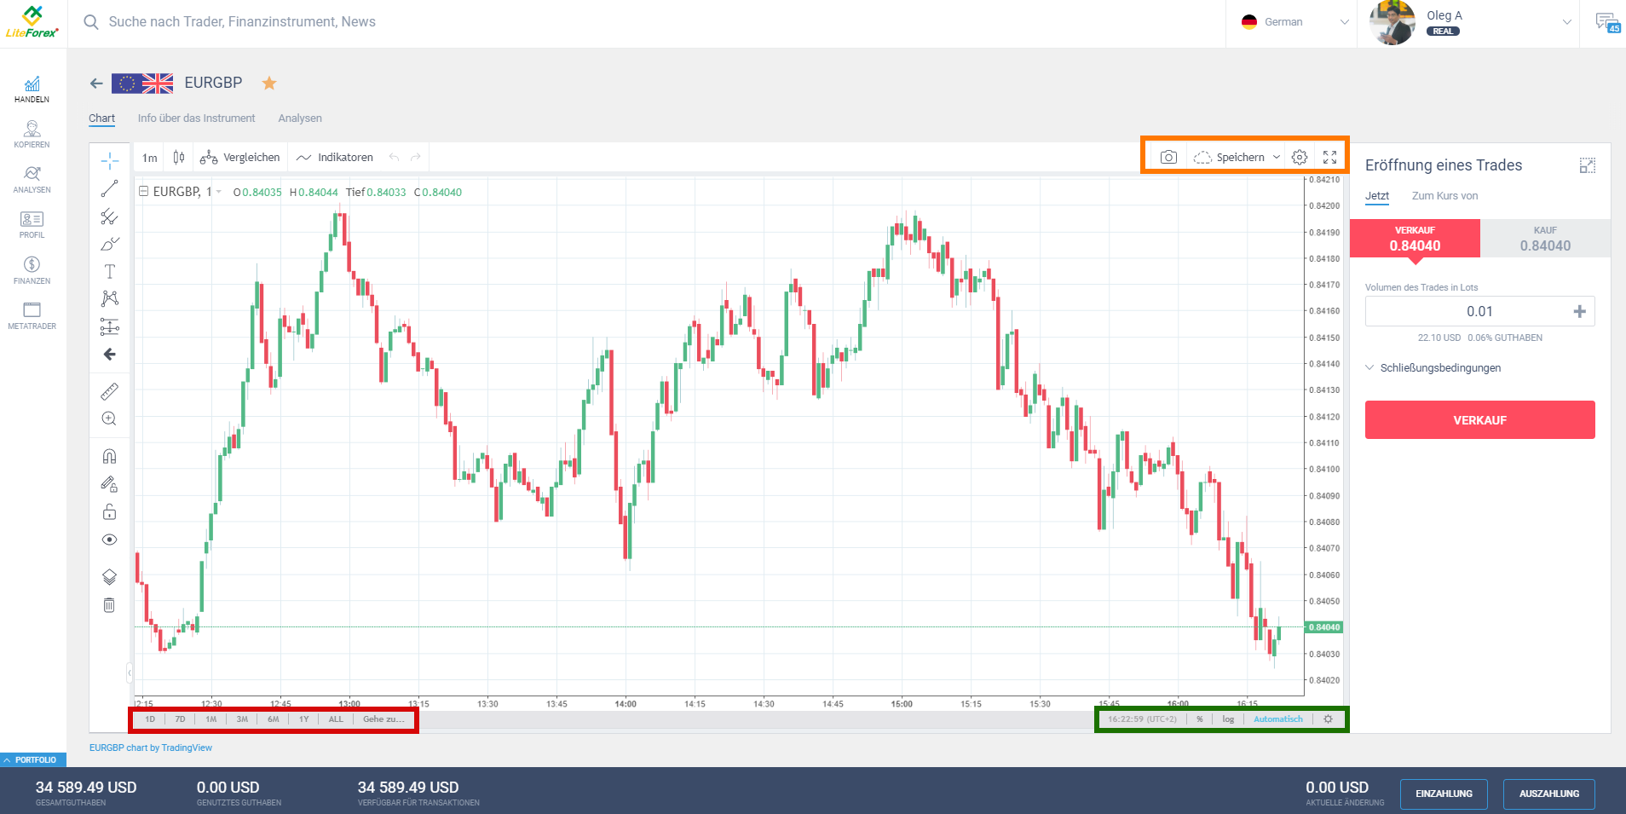Select the crosshair cursor tool

109,159
